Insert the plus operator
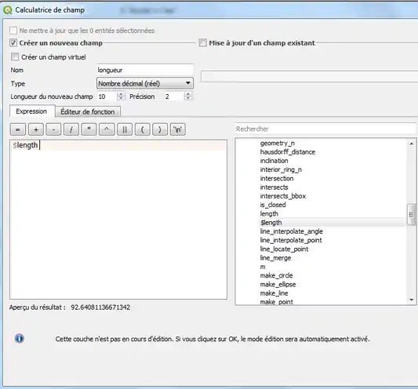418x389 pixels. tap(36, 129)
